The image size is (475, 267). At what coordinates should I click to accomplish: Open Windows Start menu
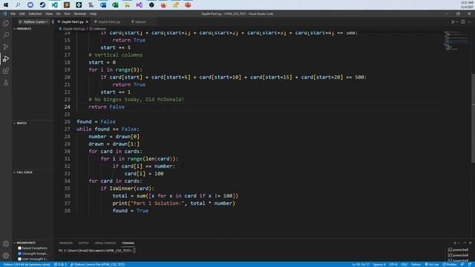tap(6, 5)
